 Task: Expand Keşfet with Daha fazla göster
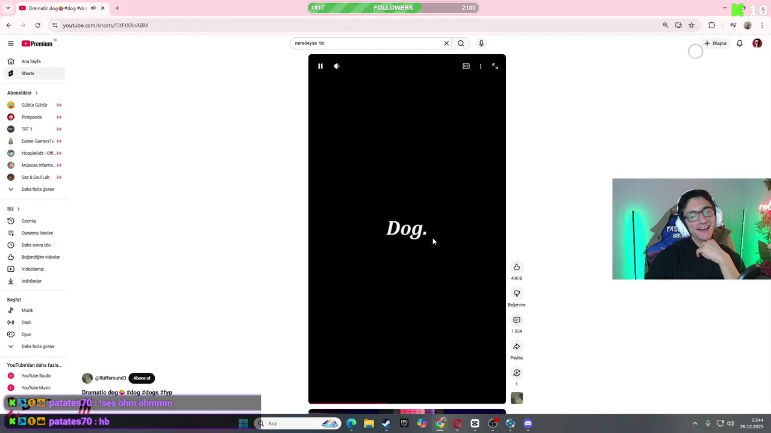(x=34, y=346)
